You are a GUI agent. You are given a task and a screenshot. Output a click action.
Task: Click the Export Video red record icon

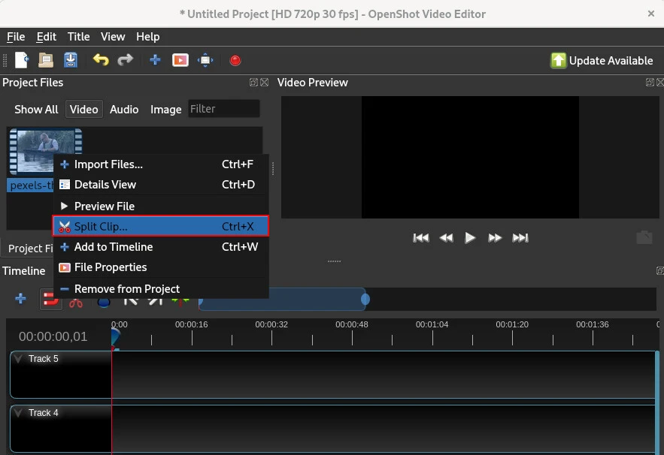click(x=235, y=60)
